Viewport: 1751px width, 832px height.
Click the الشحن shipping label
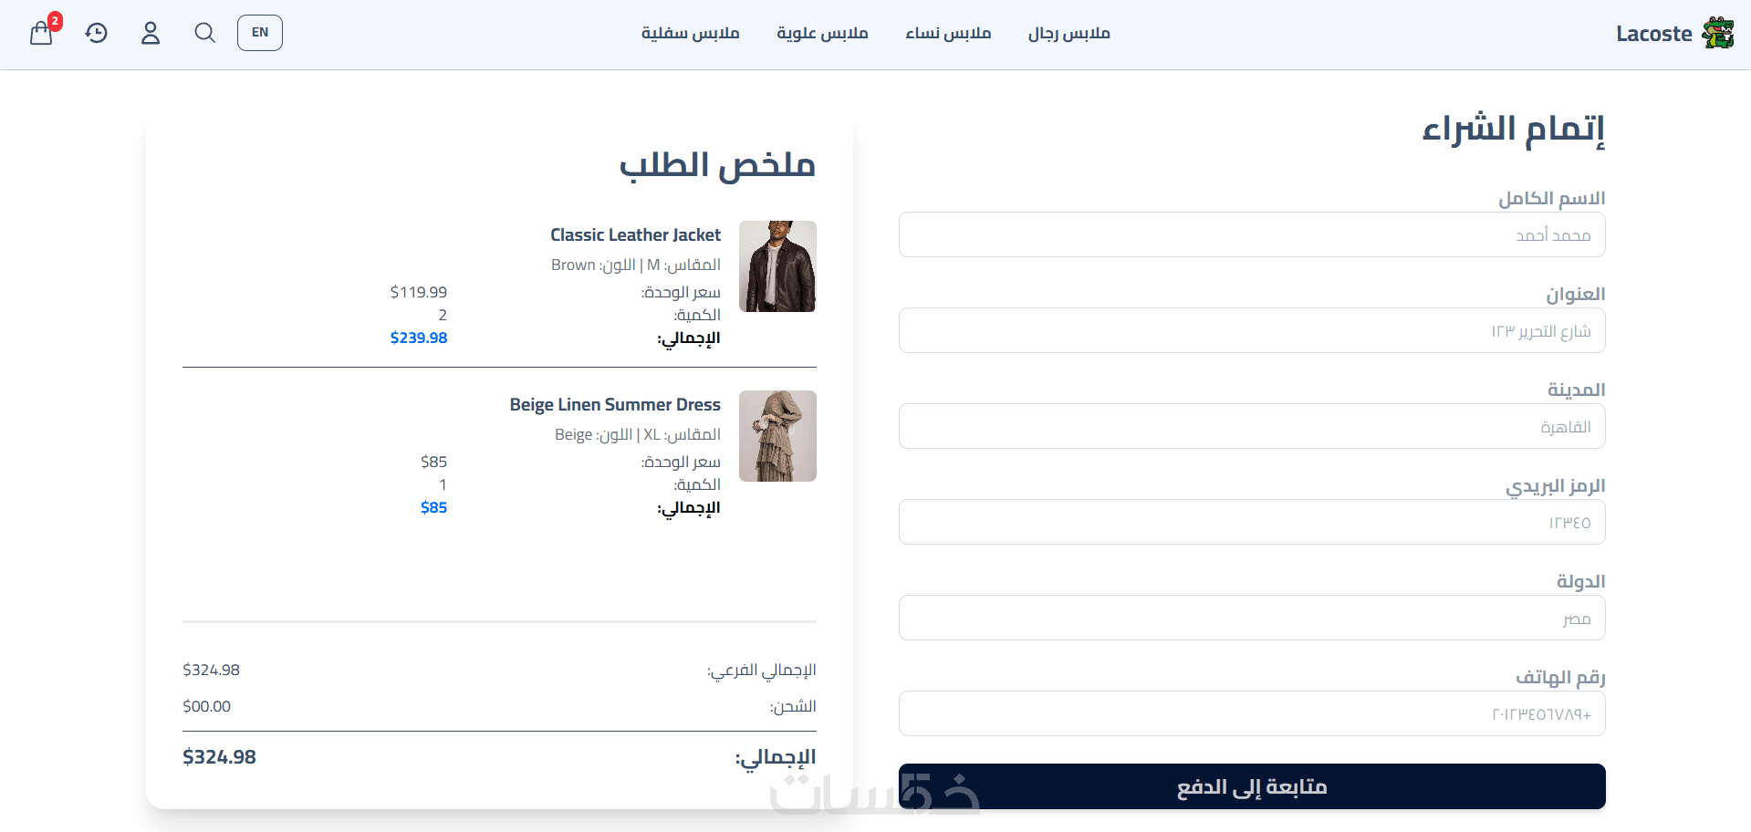pyautogui.click(x=793, y=706)
